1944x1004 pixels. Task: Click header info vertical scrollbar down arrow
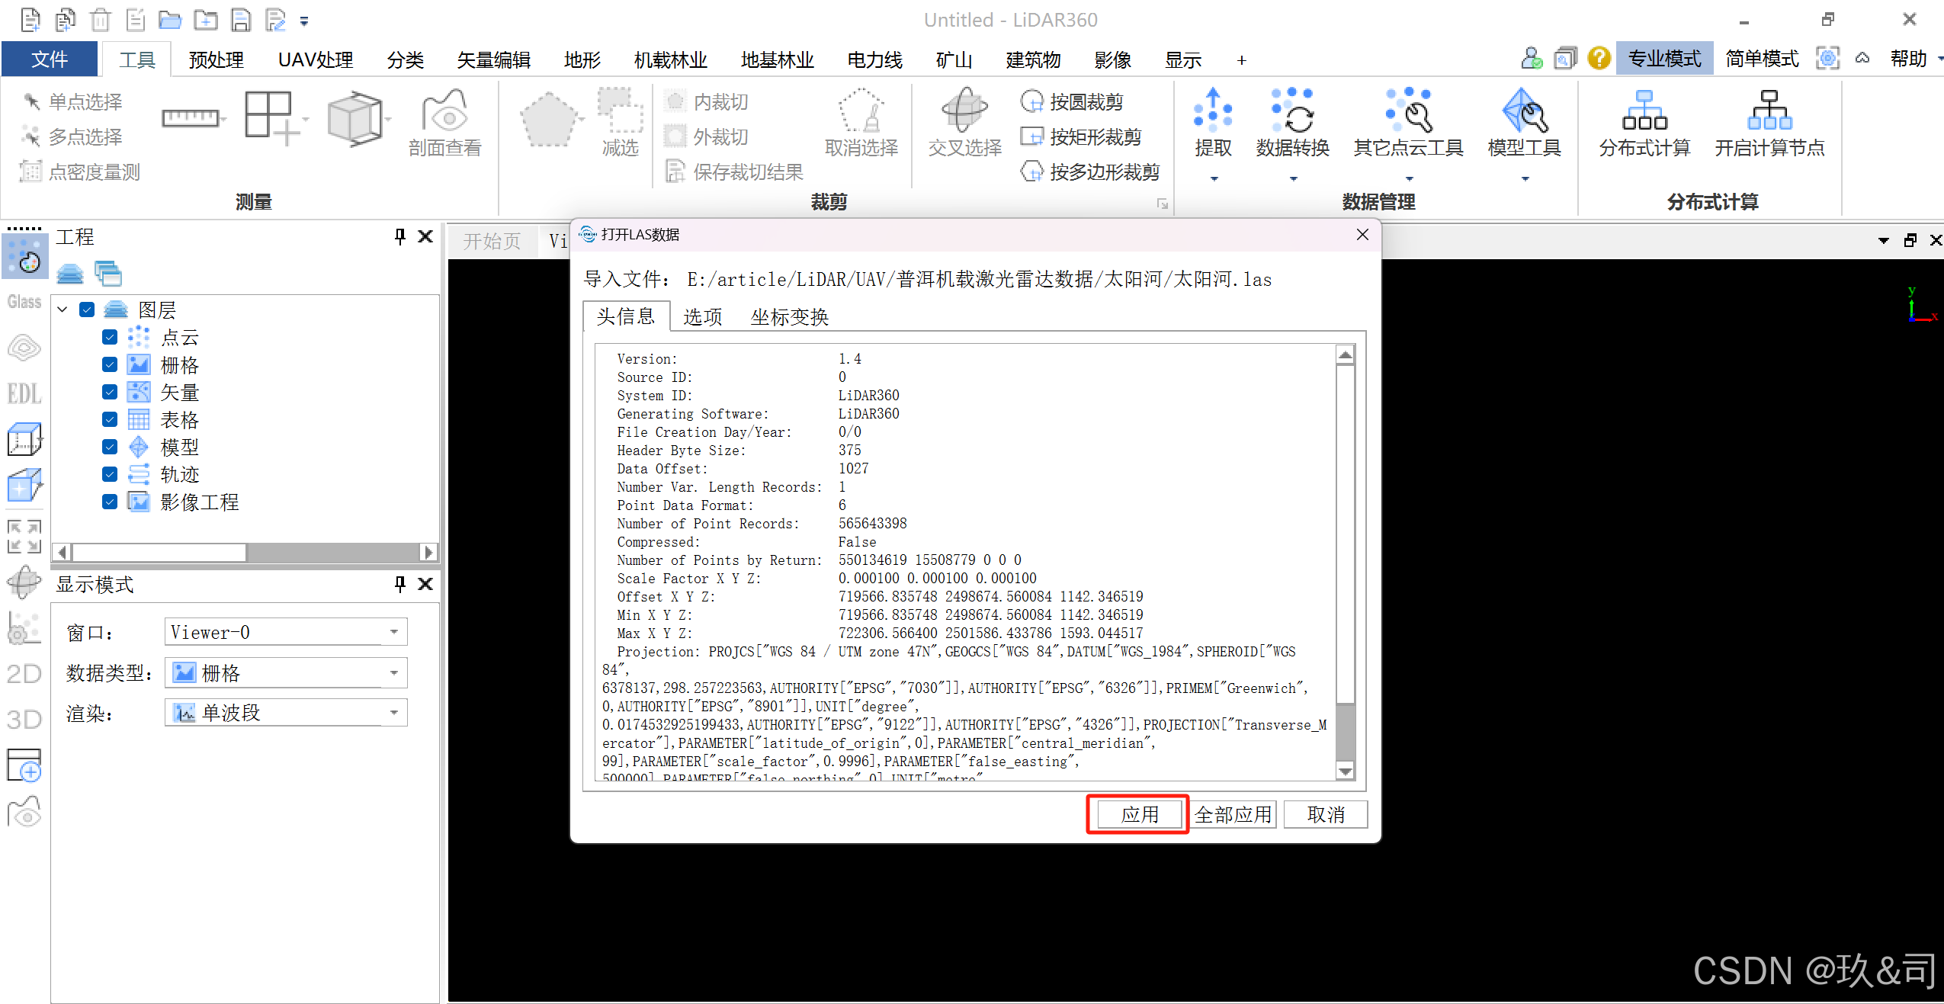tap(1346, 771)
